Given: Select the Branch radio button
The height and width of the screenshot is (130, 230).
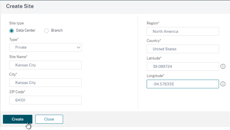Looking at the screenshot, I should click(x=47, y=31).
